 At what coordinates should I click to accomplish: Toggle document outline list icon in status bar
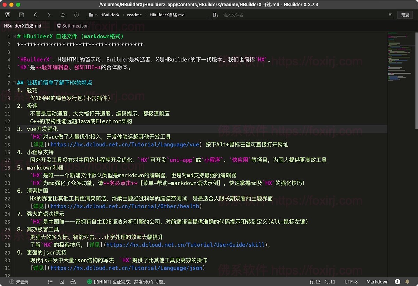coord(51,281)
